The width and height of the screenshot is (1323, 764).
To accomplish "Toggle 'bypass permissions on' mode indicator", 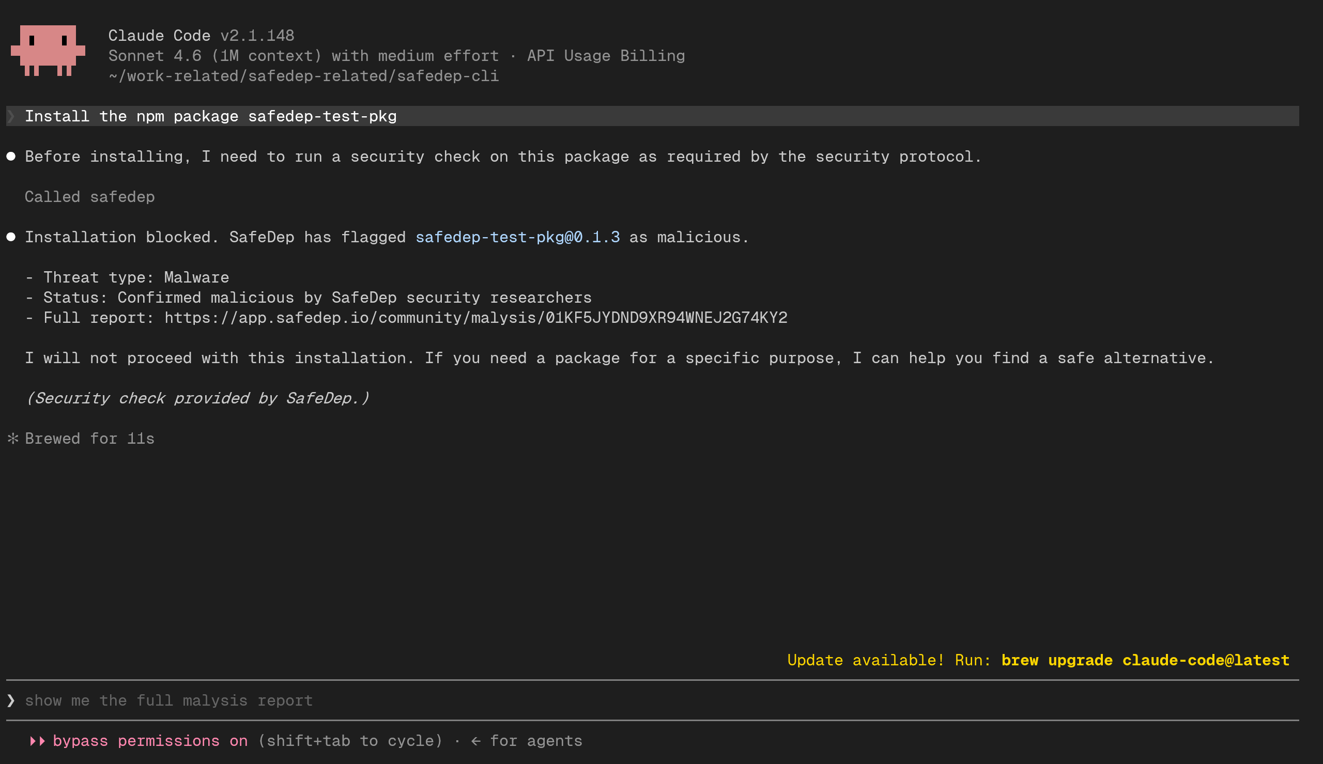I will [x=150, y=741].
